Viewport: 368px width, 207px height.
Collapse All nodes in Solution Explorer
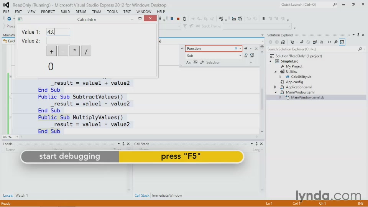coord(314,42)
